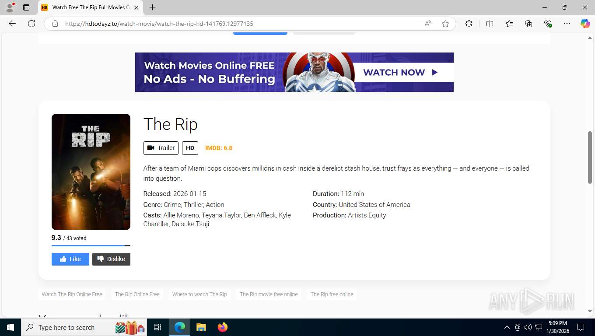Open Edge Settings and more menu

point(567,24)
